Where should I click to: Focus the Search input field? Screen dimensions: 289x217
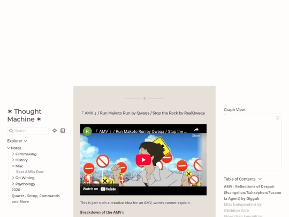pos(28,131)
